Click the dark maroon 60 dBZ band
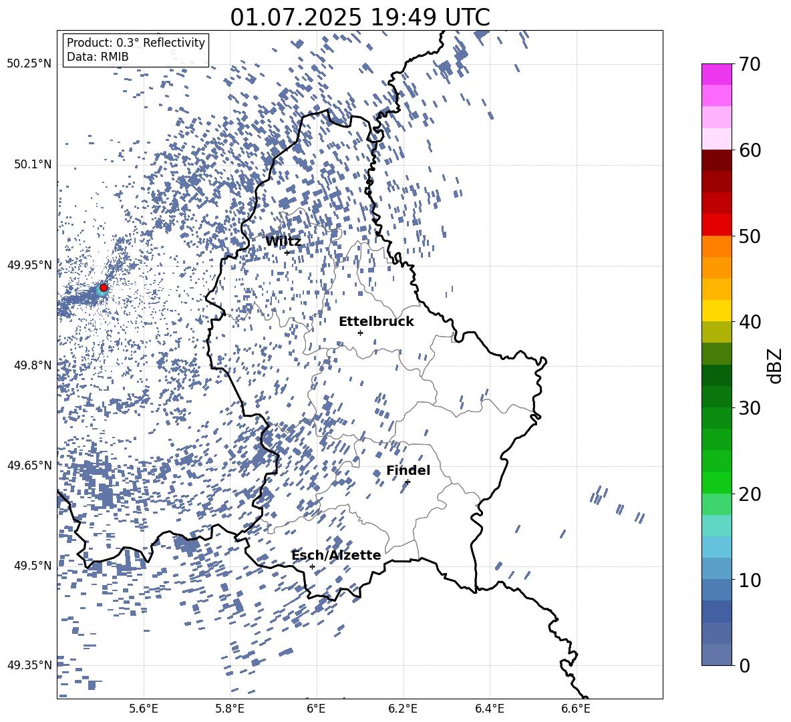The width and height of the screenshot is (791, 722). [716, 160]
